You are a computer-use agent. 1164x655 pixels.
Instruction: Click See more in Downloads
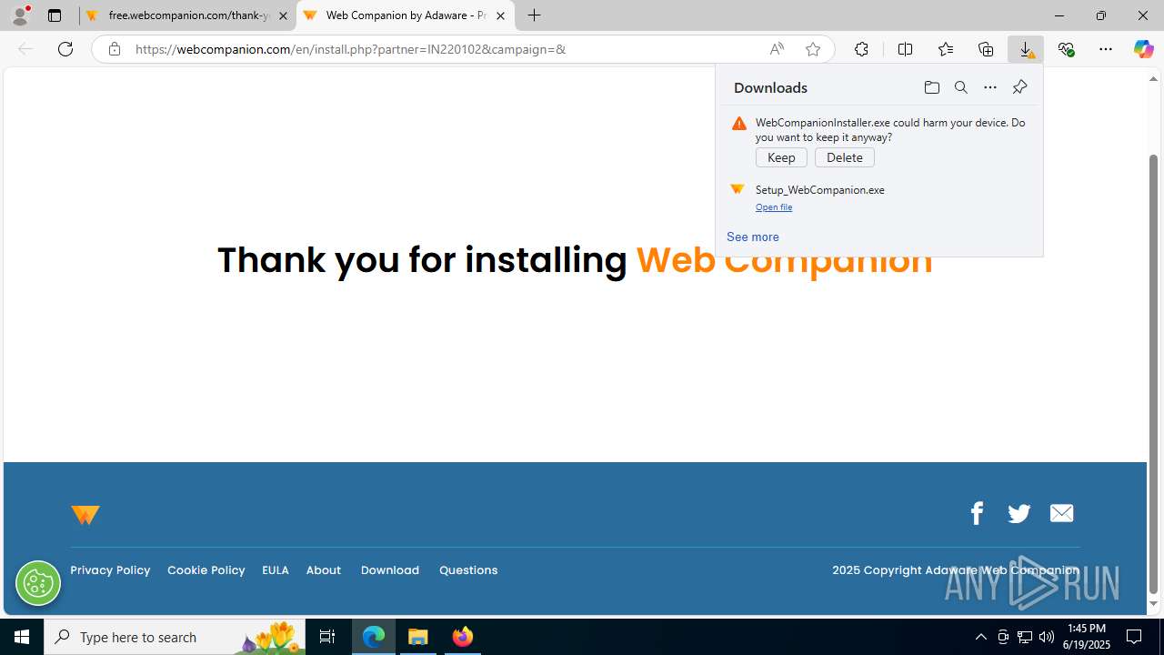click(753, 237)
